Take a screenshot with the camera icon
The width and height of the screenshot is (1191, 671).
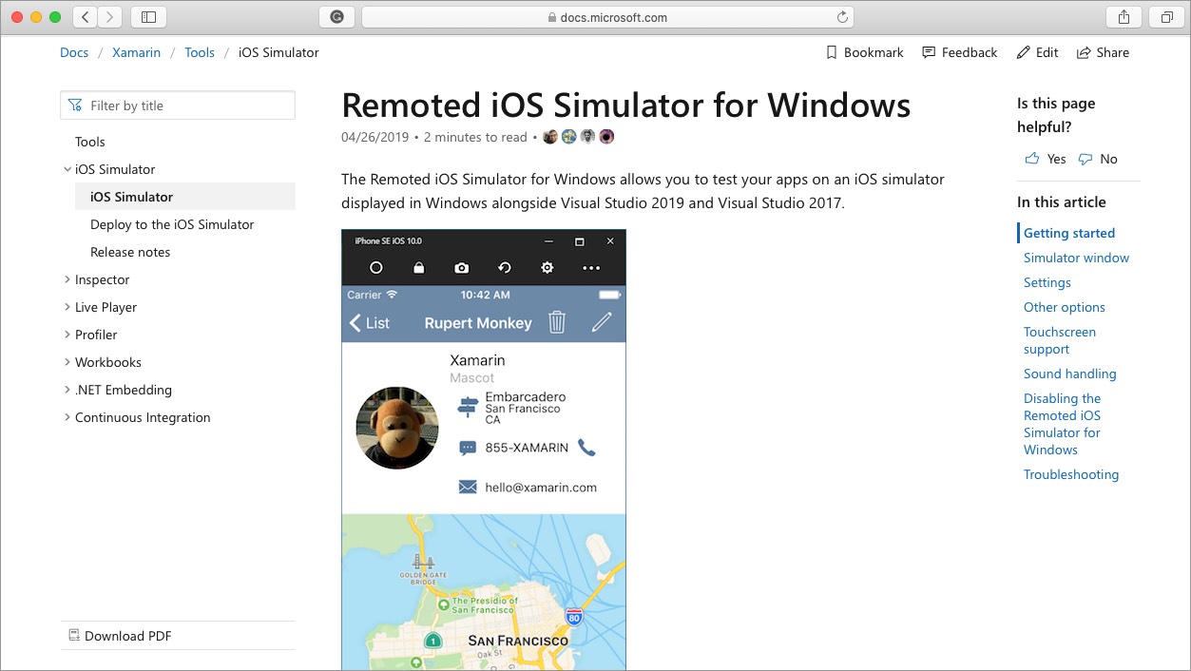461,267
